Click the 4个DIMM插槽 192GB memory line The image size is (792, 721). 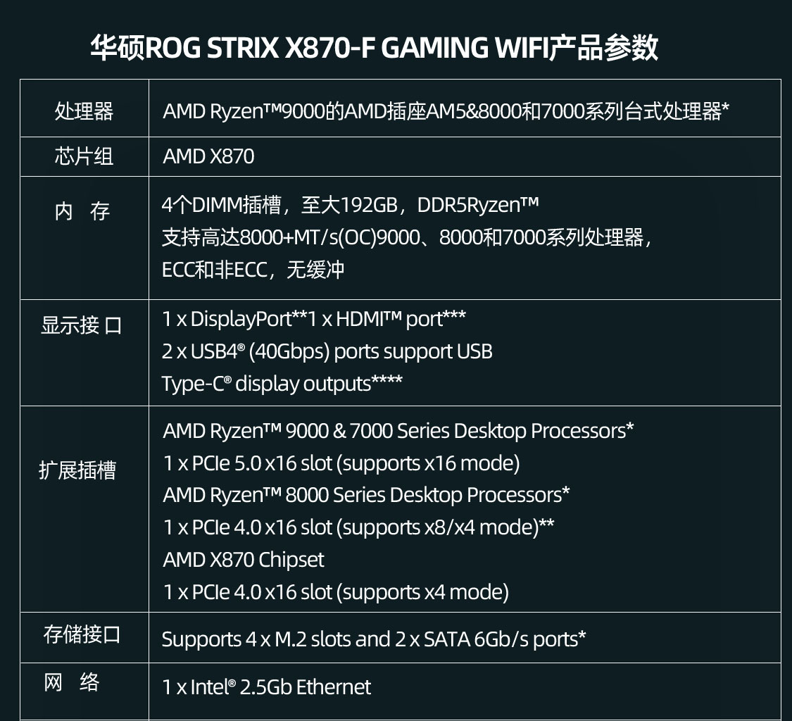point(350,205)
